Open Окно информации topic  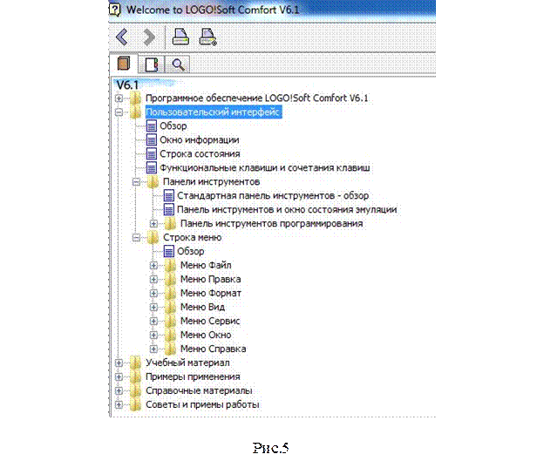tap(199, 139)
